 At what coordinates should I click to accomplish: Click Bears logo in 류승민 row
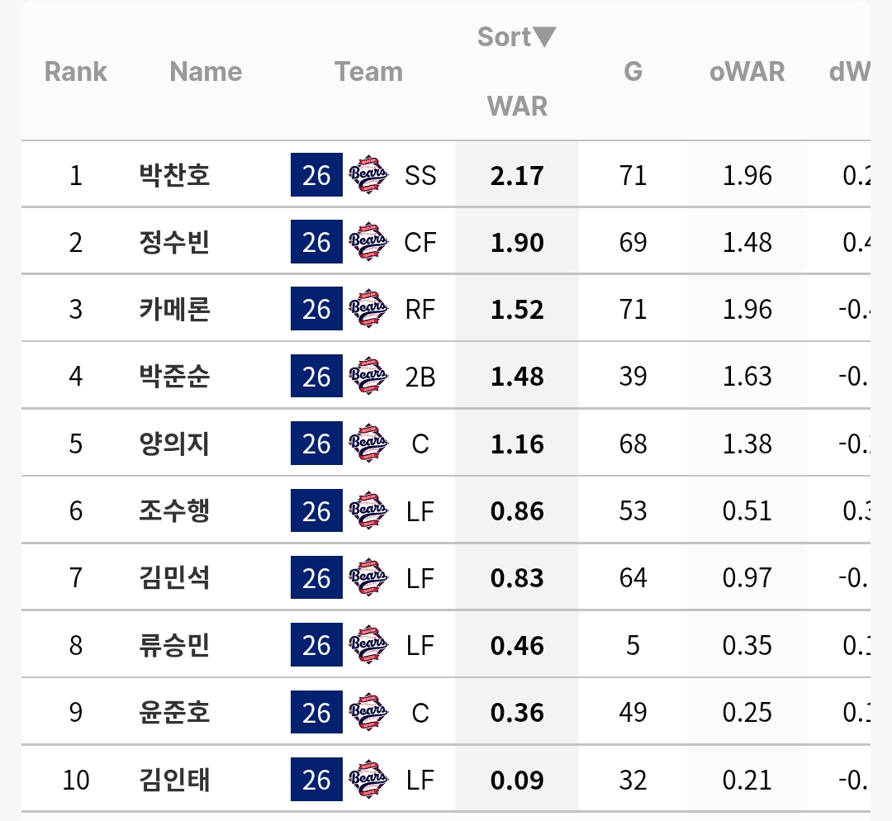(x=368, y=645)
